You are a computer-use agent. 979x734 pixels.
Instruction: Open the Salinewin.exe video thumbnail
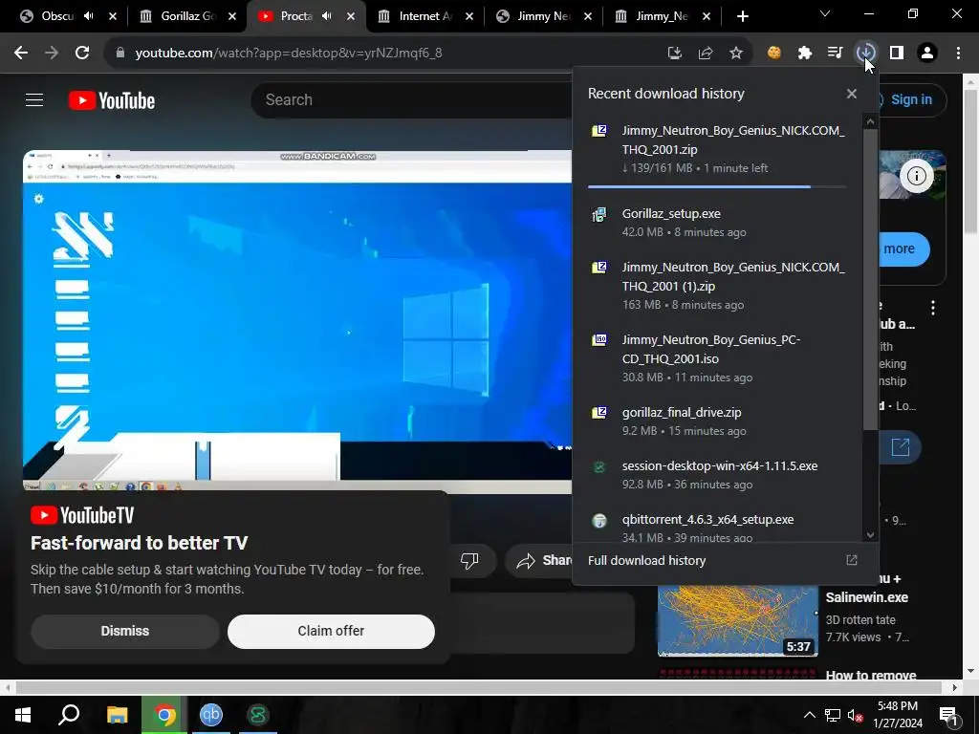737,620
